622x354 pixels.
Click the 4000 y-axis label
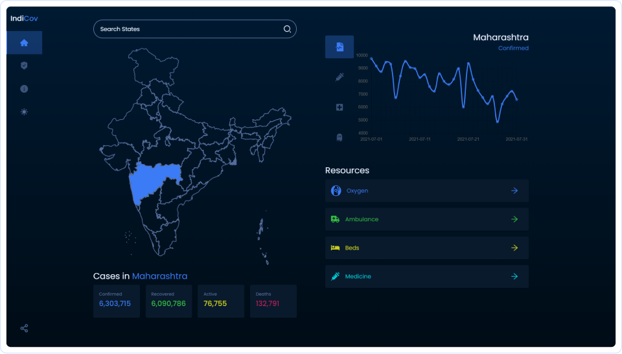[363, 133]
